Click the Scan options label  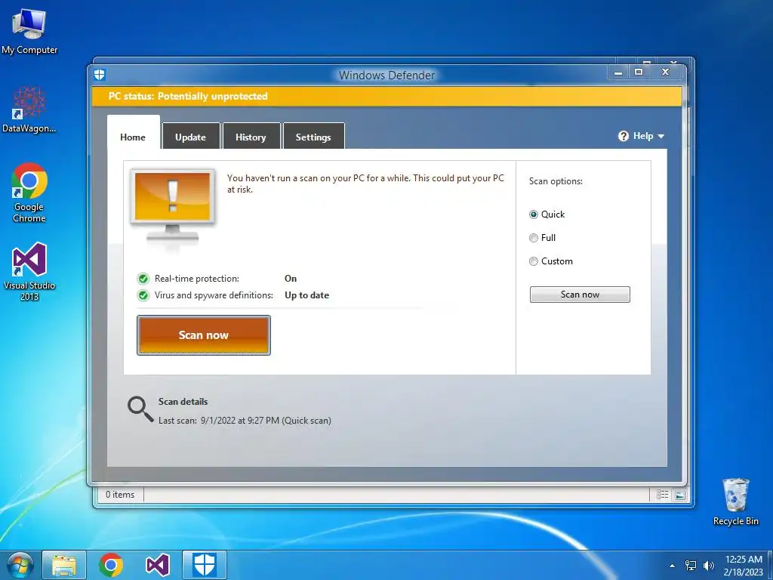click(x=556, y=181)
